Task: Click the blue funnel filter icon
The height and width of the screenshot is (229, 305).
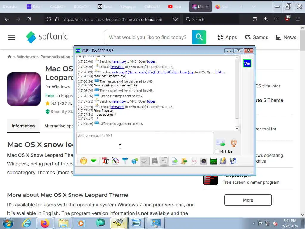Action: (125, 161)
